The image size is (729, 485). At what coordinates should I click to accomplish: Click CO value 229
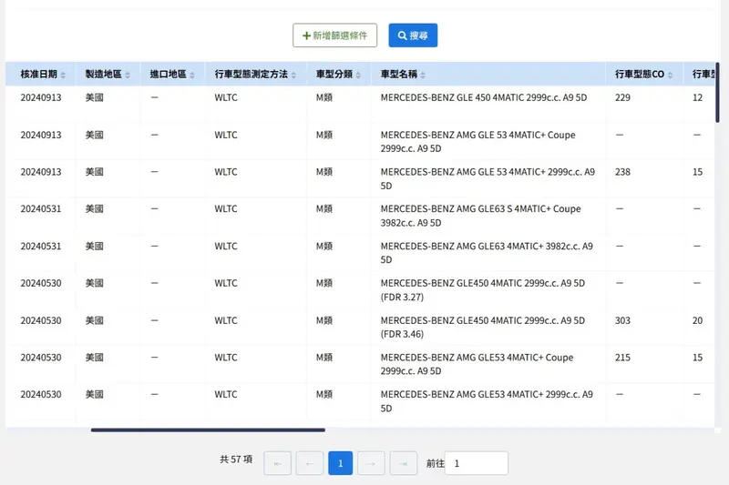click(x=622, y=97)
